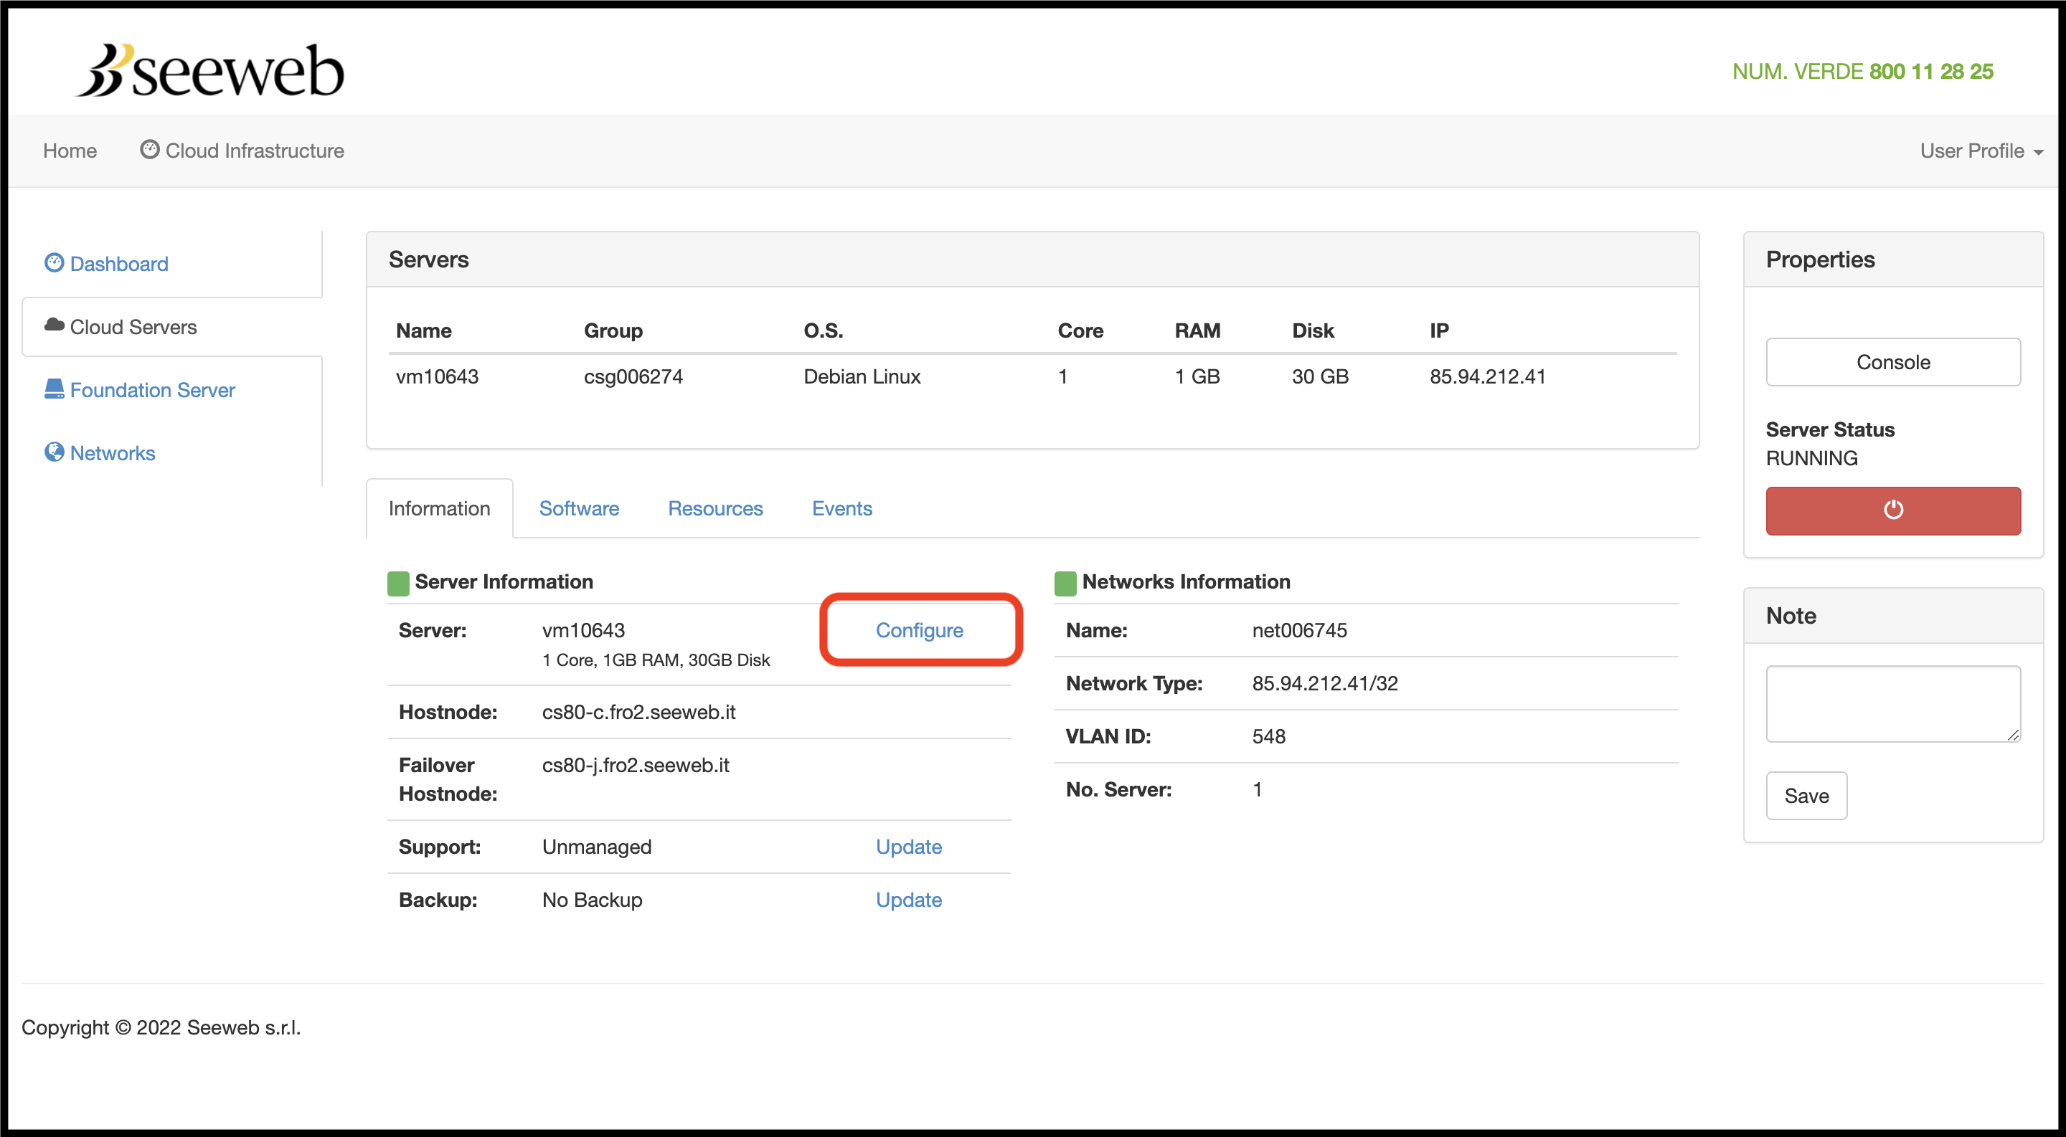Image resolution: width=2066 pixels, height=1137 pixels.
Task: Click the Properties panel heading
Action: 1820,260
